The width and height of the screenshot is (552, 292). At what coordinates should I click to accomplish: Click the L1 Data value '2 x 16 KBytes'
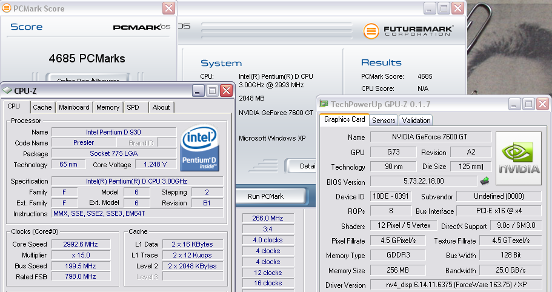tap(193, 244)
